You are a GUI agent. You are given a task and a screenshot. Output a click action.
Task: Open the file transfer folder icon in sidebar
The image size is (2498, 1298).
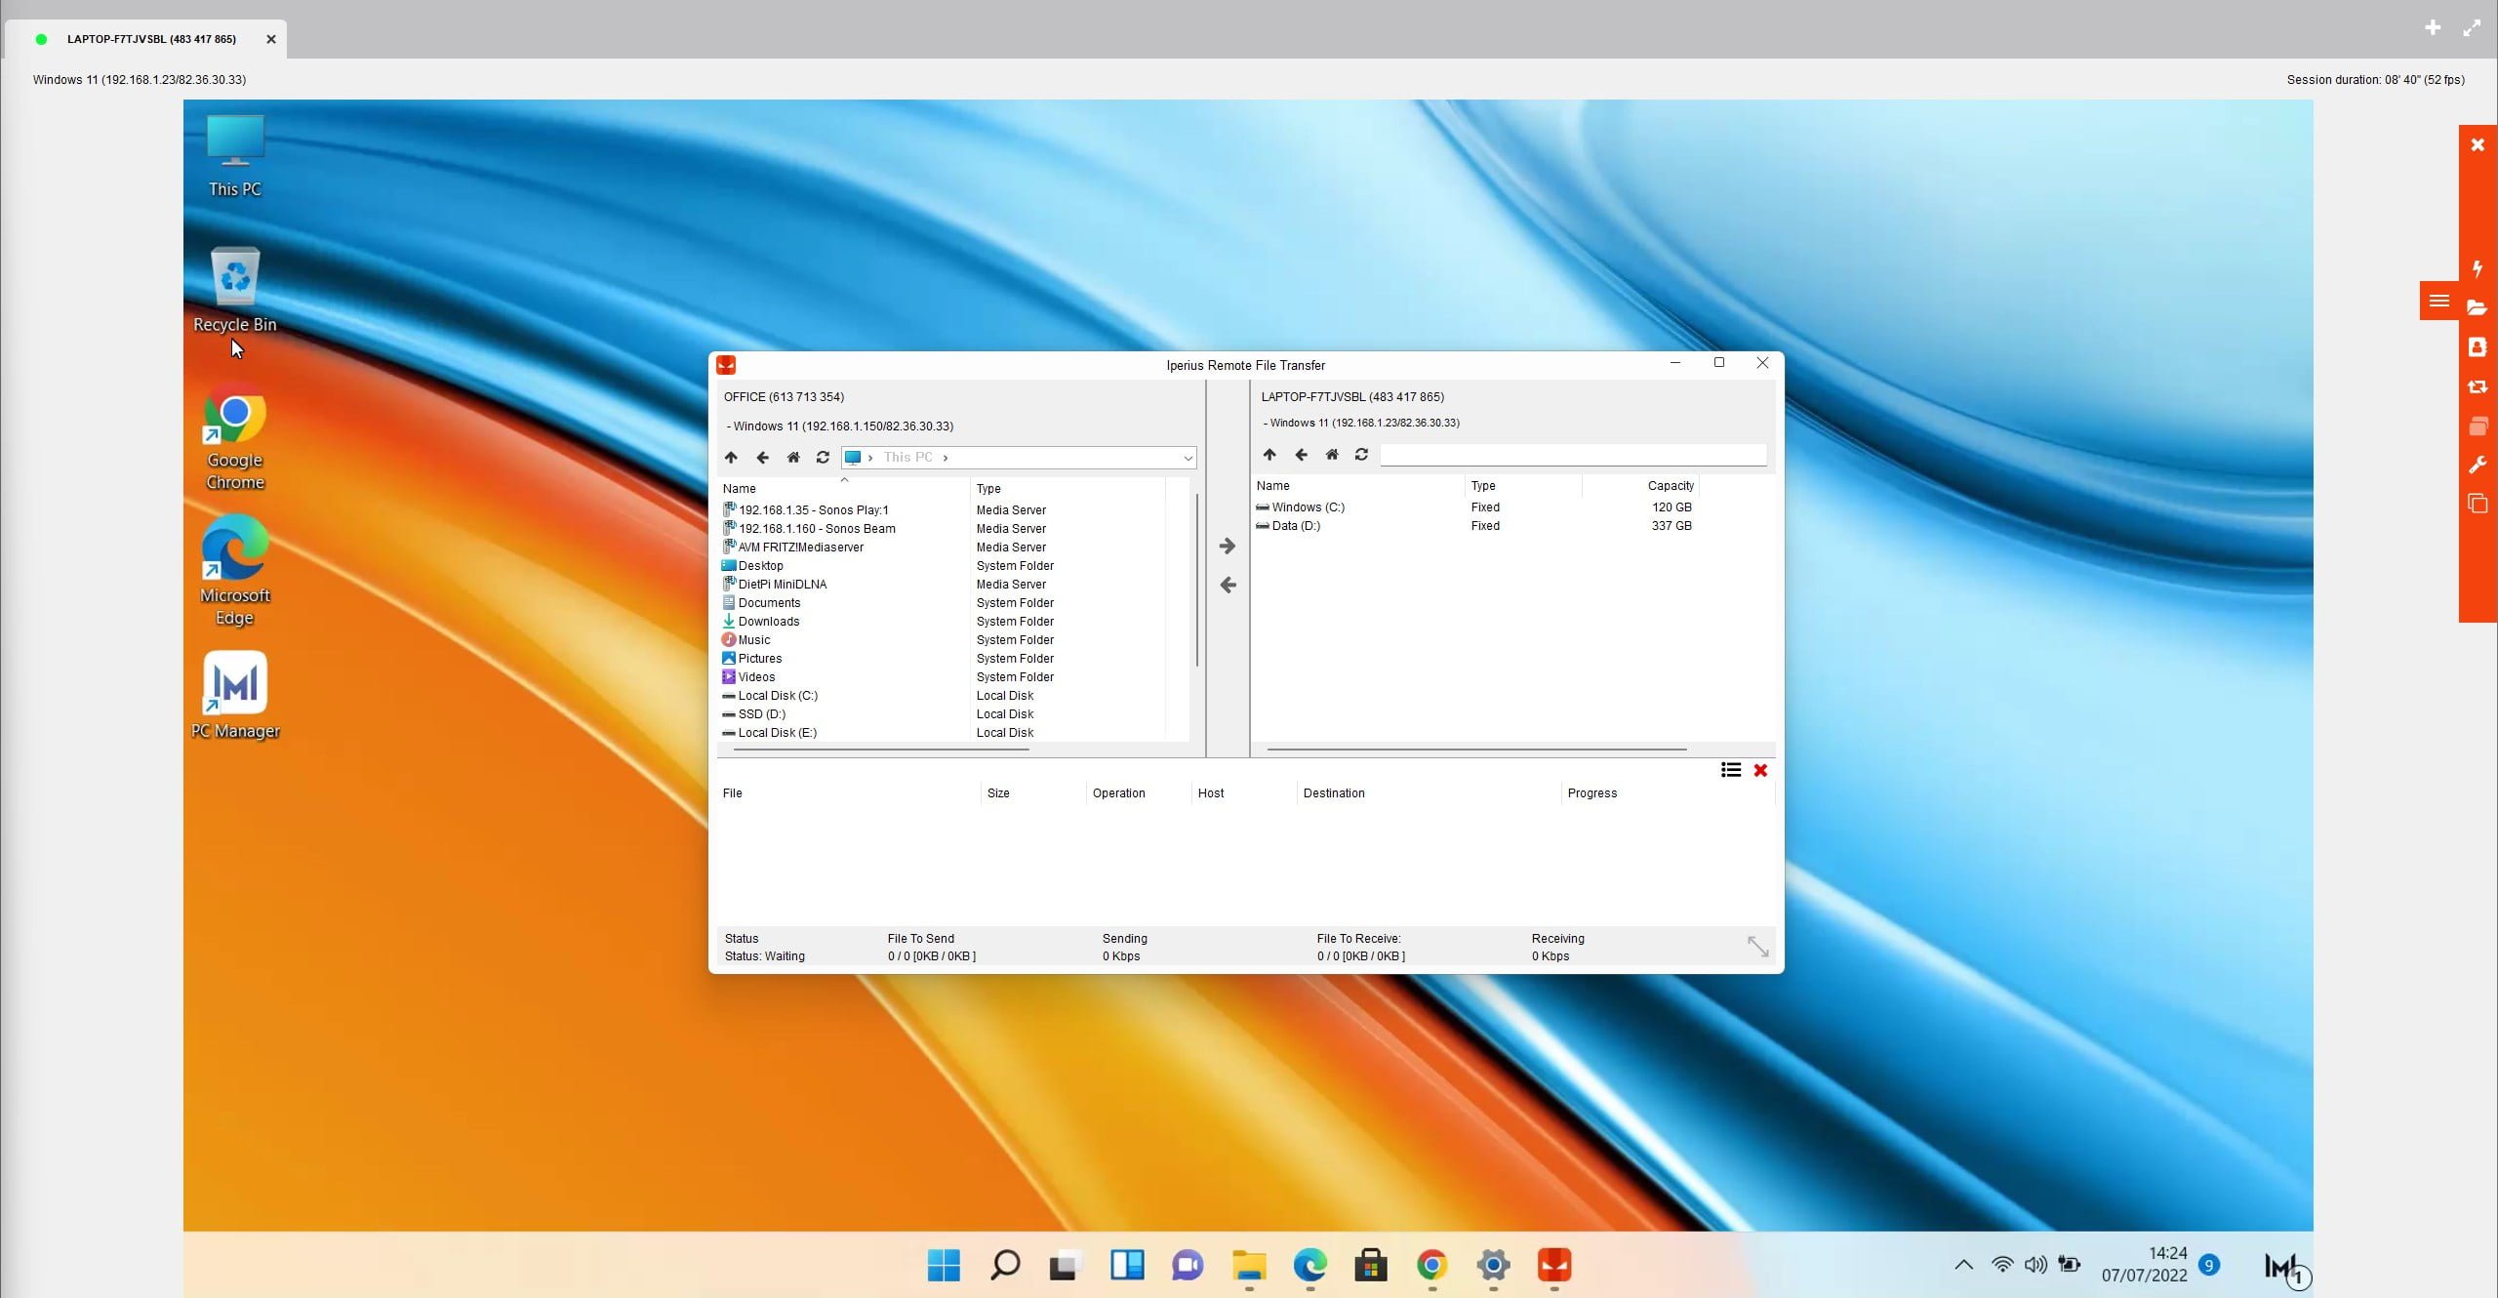[2477, 307]
